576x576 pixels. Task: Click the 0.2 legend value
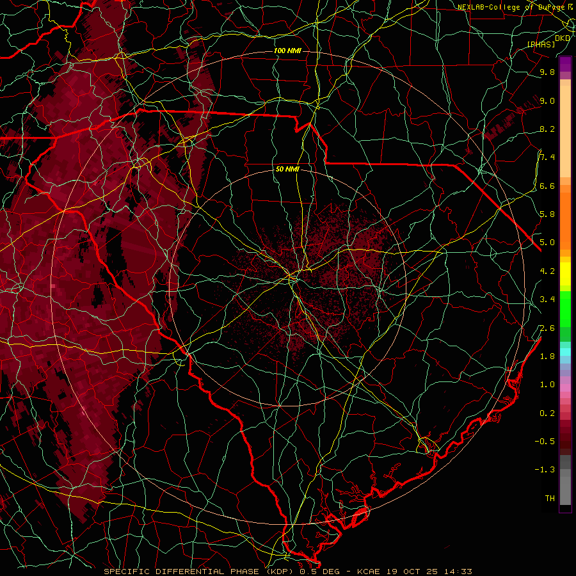(x=547, y=413)
